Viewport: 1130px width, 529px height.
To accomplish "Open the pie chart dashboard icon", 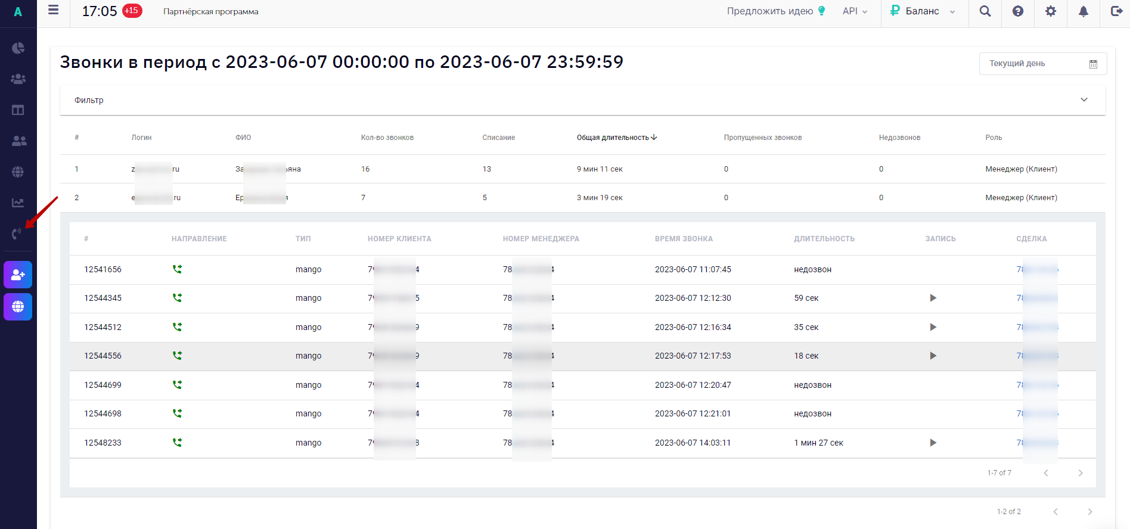I will 18,48.
